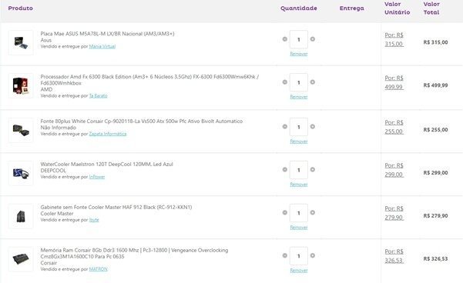Increase quantity of ASUS M5A78L-M motherboard

tap(313, 39)
